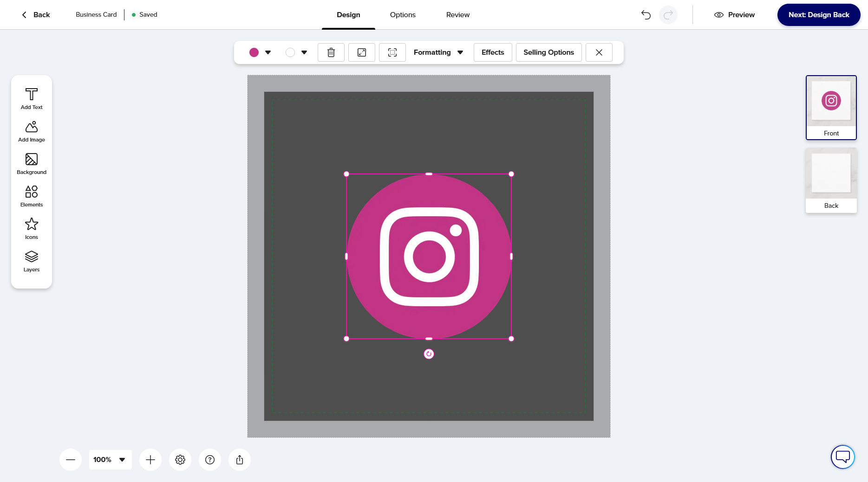Click the share upload icon
This screenshot has height=482, width=868.
[240, 460]
